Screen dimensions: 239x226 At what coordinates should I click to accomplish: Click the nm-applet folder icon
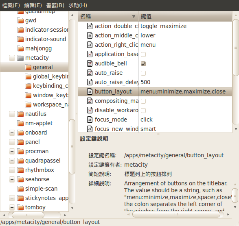[20, 123]
